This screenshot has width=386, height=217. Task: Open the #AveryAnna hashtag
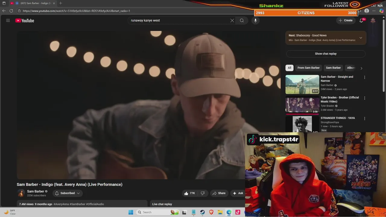(x=61, y=204)
